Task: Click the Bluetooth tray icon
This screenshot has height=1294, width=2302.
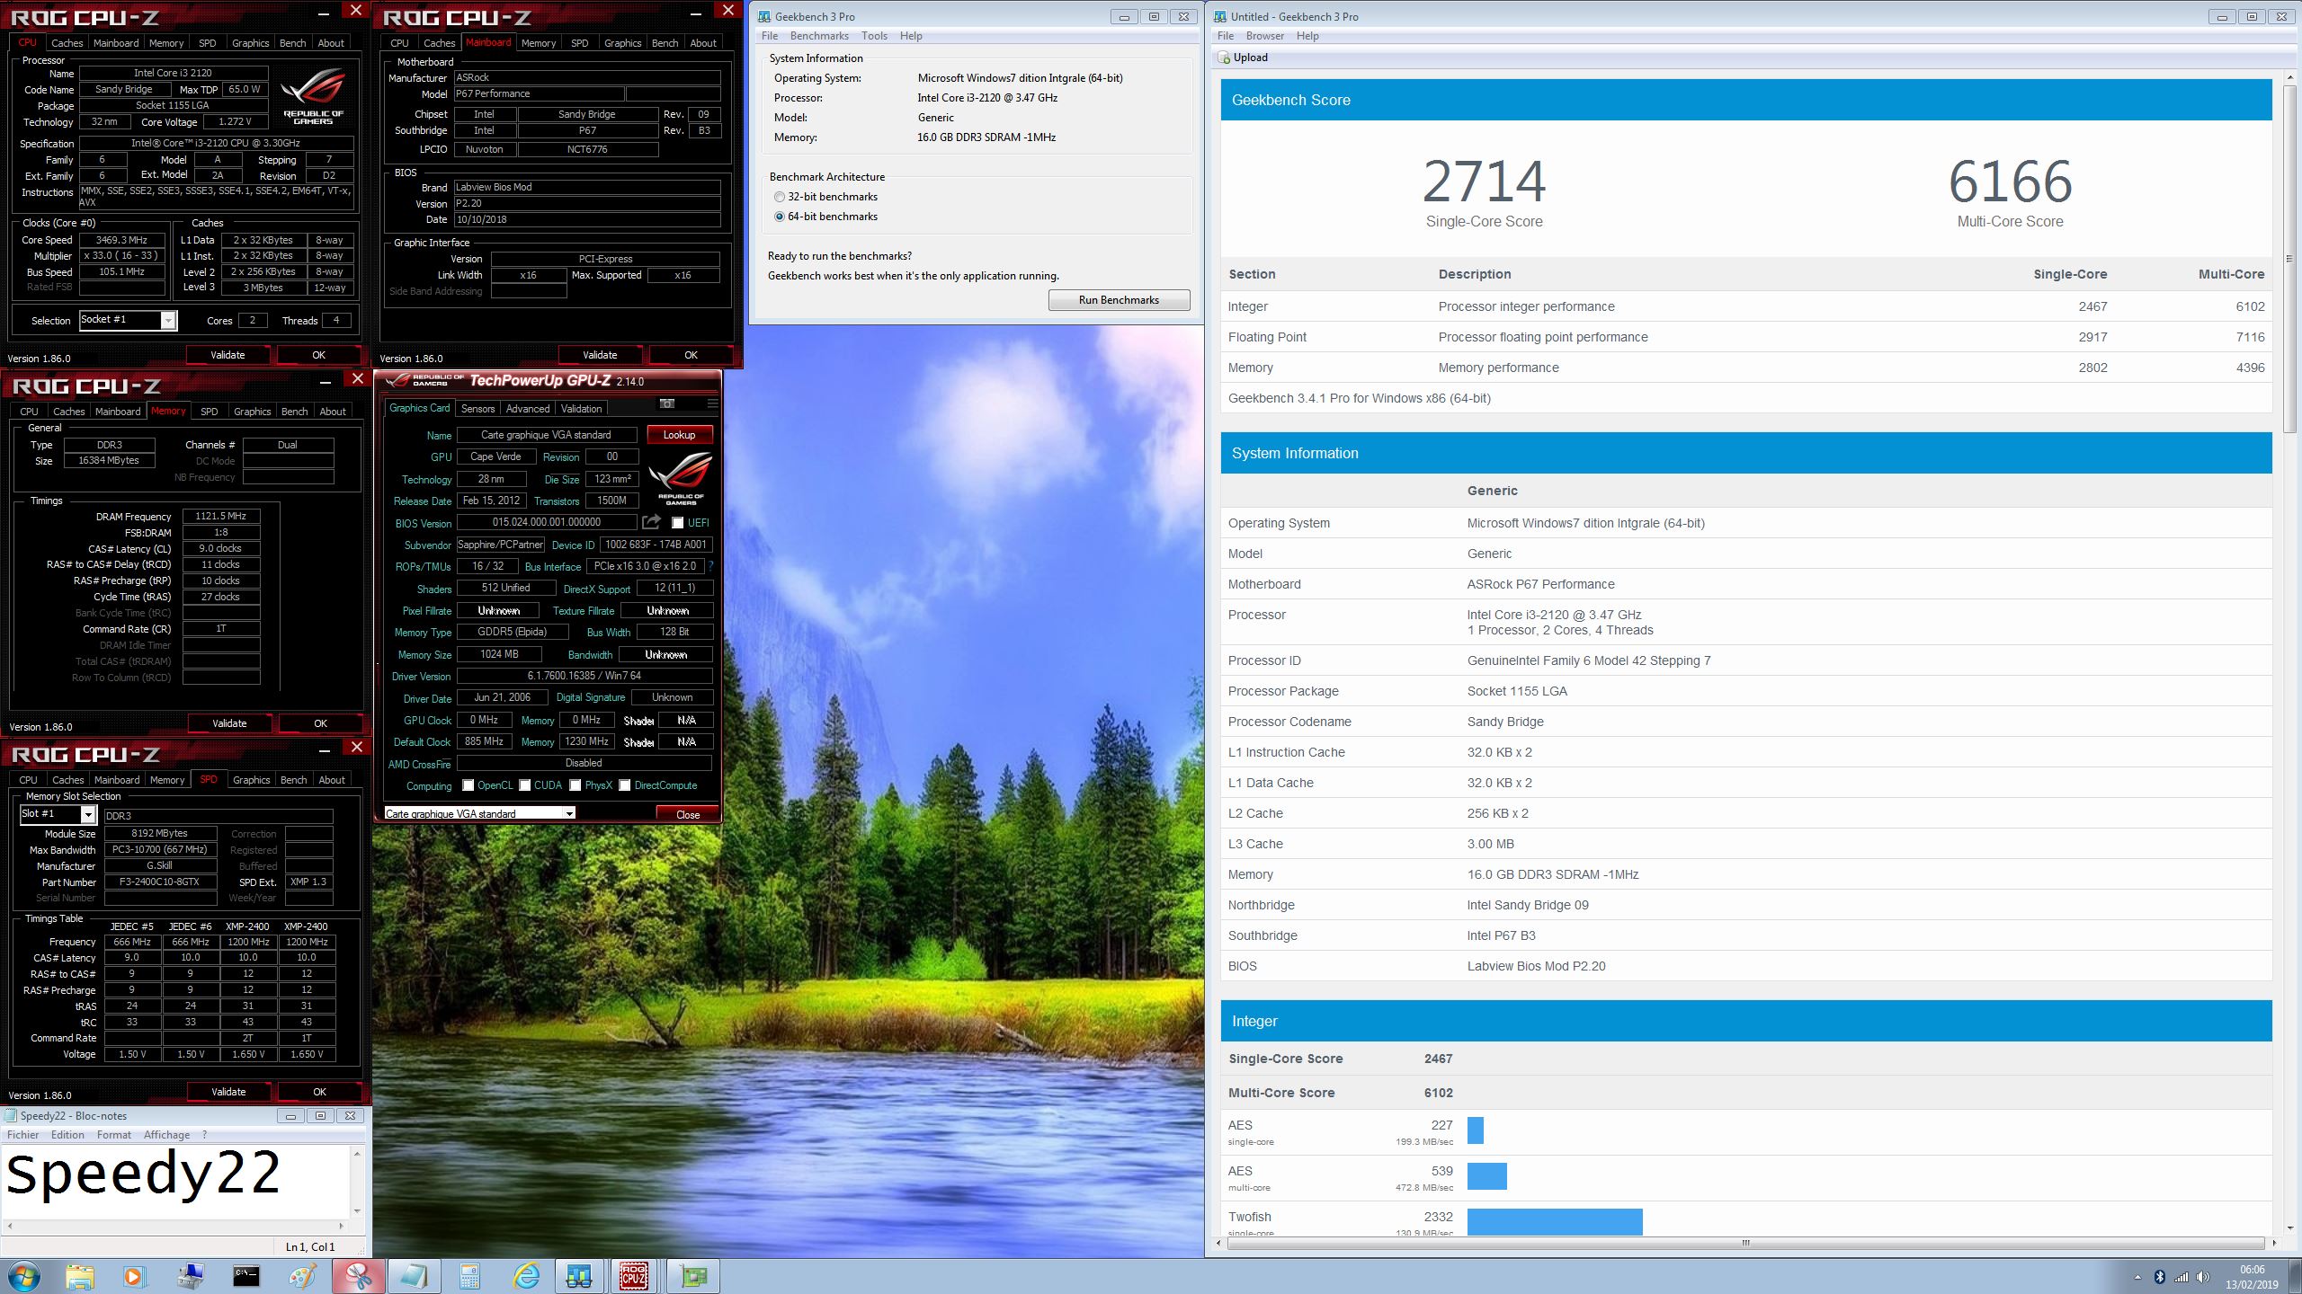Action: pos(2159,1277)
